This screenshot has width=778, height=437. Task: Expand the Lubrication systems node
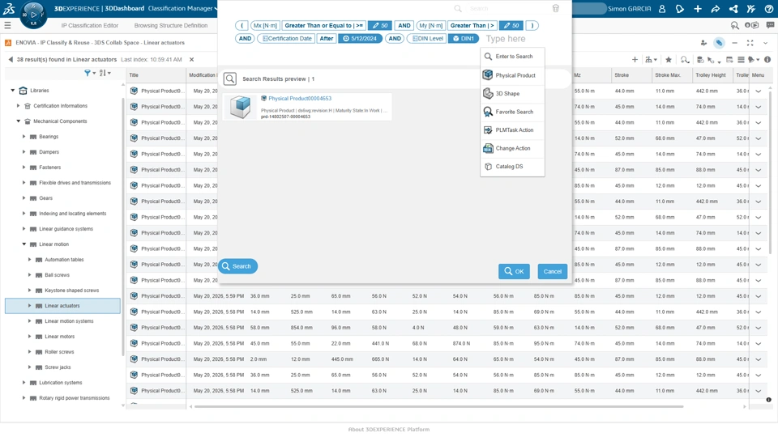(24, 383)
